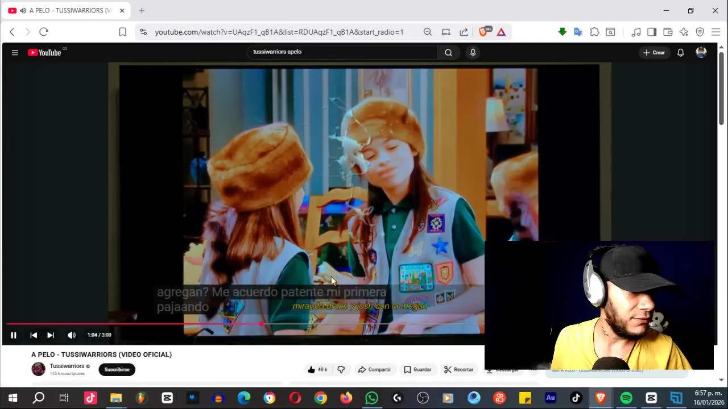The height and width of the screenshot is (409, 728).
Task: Open a new browser tab
Action: (142, 10)
